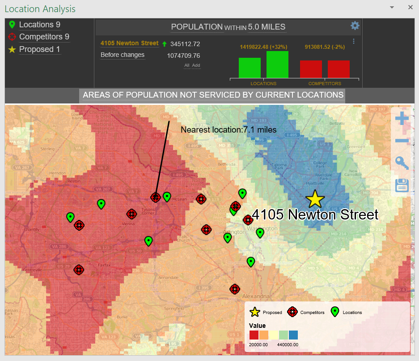Click the competitor marker north of Alexandria
The width and height of the screenshot is (419, 361).
tap(235, 289)
